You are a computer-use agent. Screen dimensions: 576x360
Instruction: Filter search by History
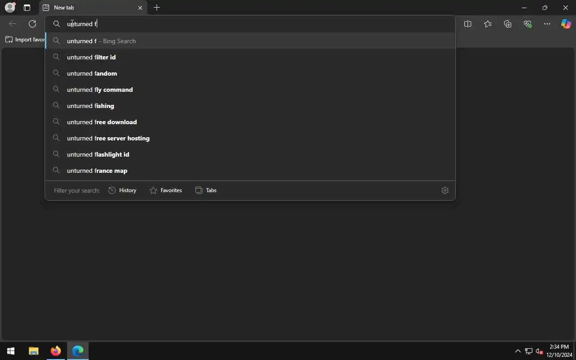122,190
